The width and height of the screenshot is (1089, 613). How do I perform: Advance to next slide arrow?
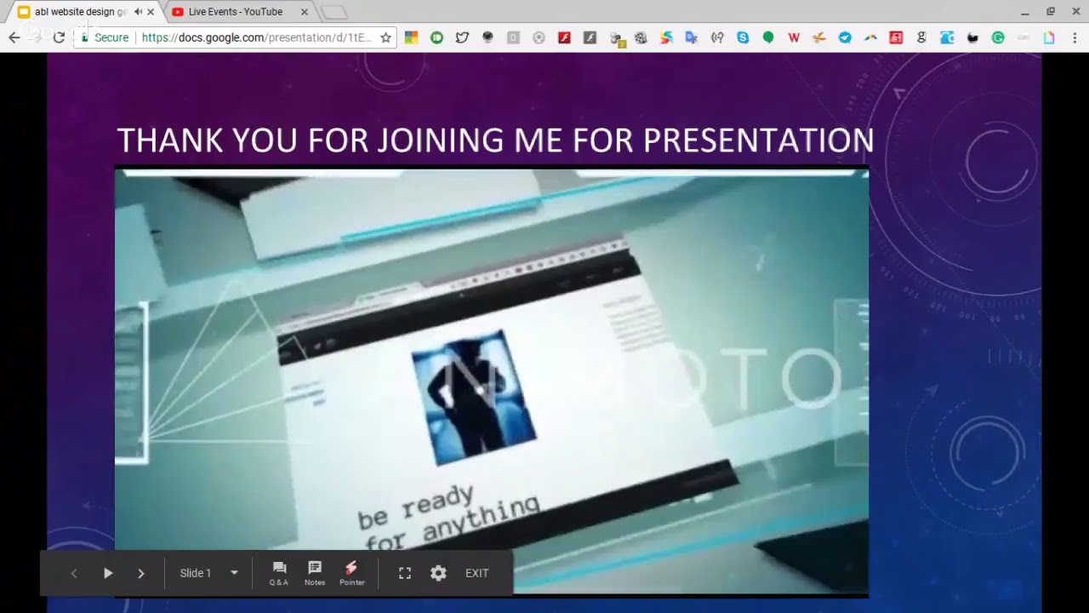tap(141, 573)
